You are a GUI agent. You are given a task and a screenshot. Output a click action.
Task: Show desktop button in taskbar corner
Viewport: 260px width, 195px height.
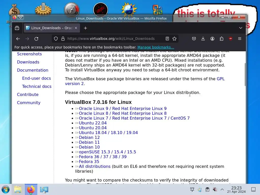253,189
